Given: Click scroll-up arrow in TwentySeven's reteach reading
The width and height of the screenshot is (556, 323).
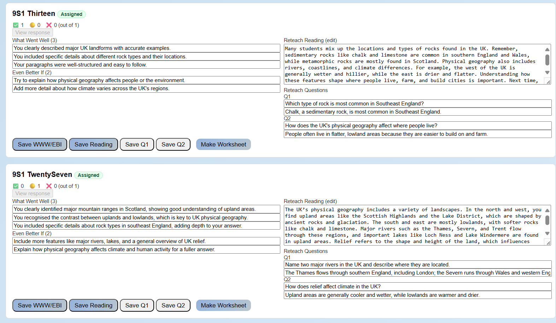Looking at the screenshot, I should pos(547,210).
